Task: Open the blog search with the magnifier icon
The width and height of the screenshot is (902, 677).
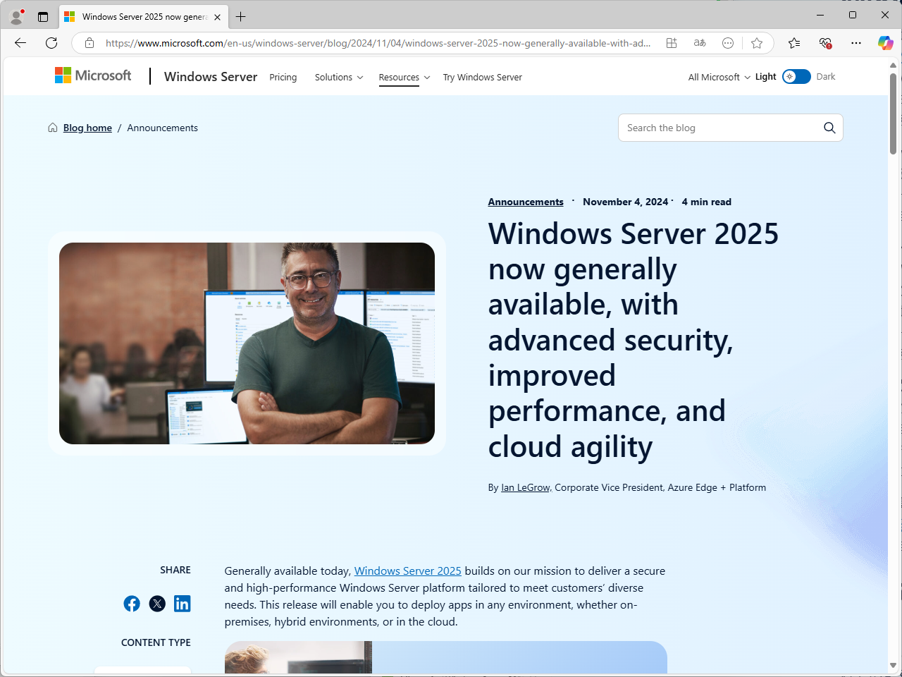Action: tap(829, 128)
